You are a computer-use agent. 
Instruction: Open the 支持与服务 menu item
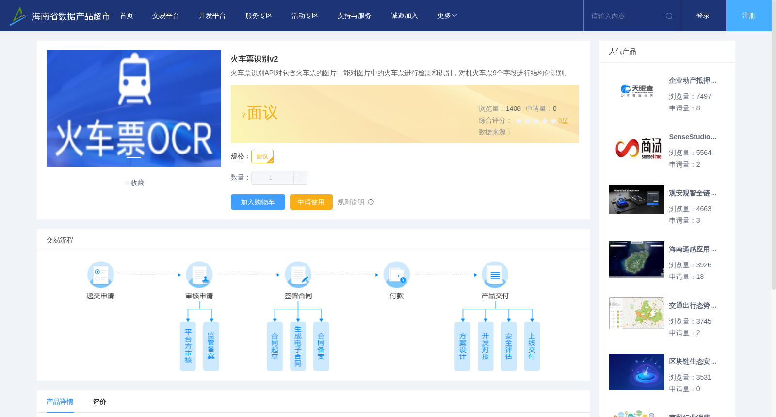pos(355,16)
